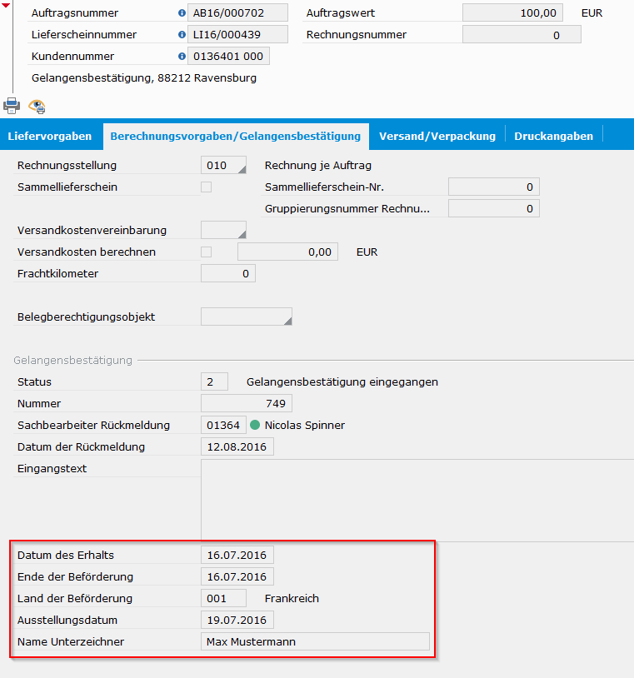Screen dimensions: 634x678
Task: Click the text Rechnung je Auftrag
Action: 318,165
